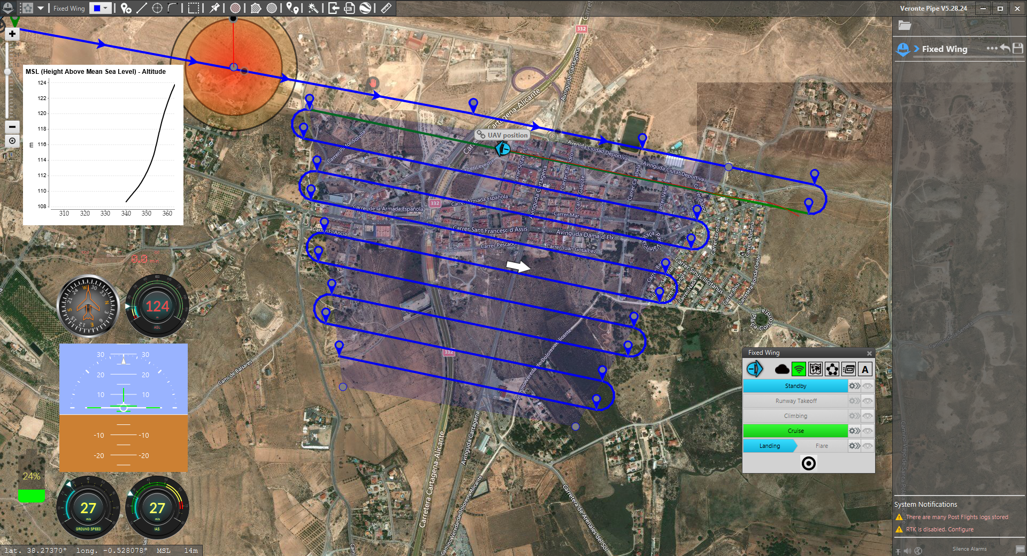Toggle the eye icon for Standby phase
The height and width of the screenshot is (556, 1027).
pyautogui.click(x=868, y=386)
